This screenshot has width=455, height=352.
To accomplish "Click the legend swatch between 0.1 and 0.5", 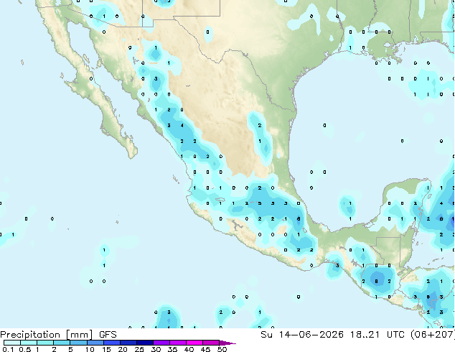I will tap(12, 343).
